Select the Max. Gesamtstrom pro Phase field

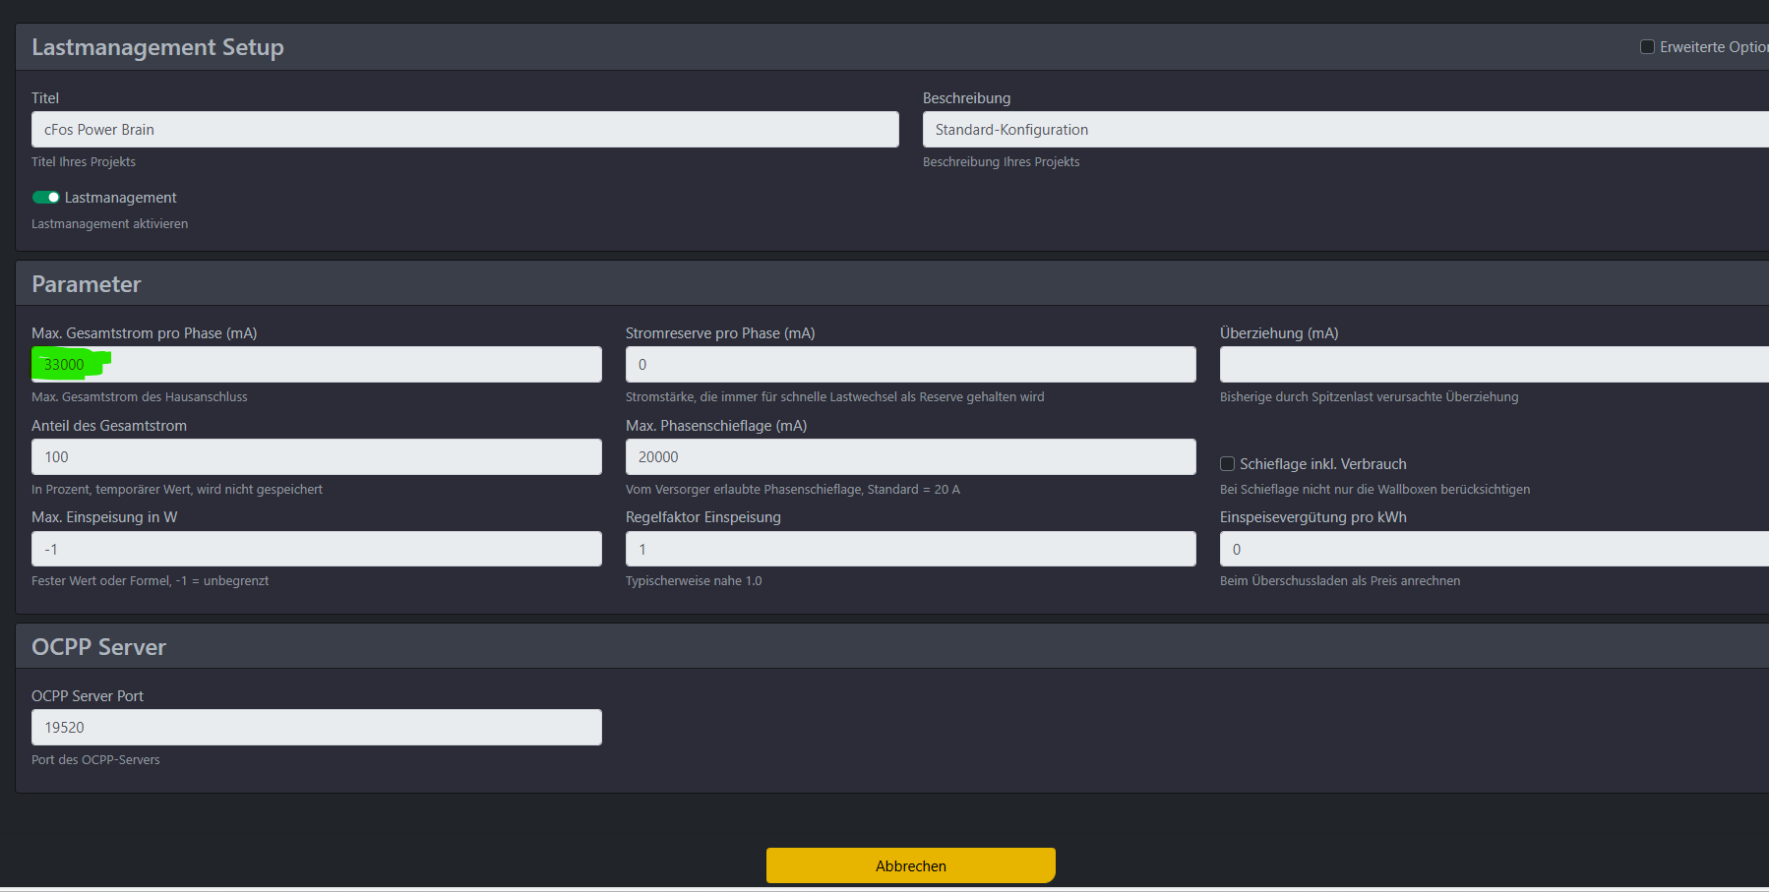click(x=316, y=365)
